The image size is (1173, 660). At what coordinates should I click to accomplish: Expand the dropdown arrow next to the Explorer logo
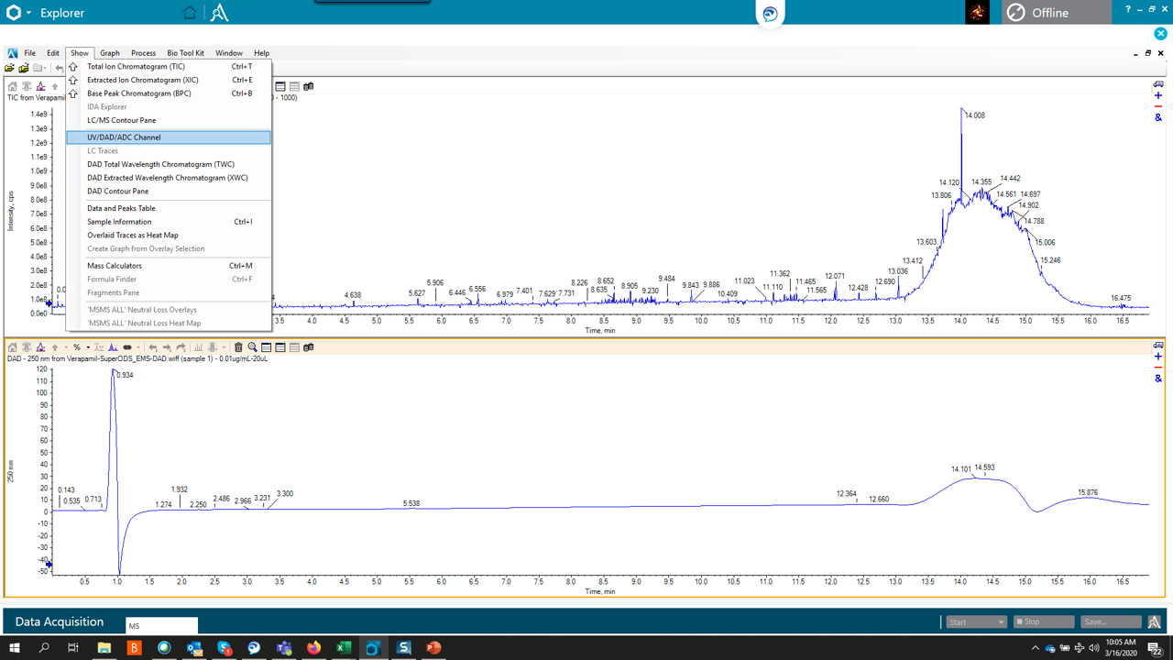click(28, 13)
